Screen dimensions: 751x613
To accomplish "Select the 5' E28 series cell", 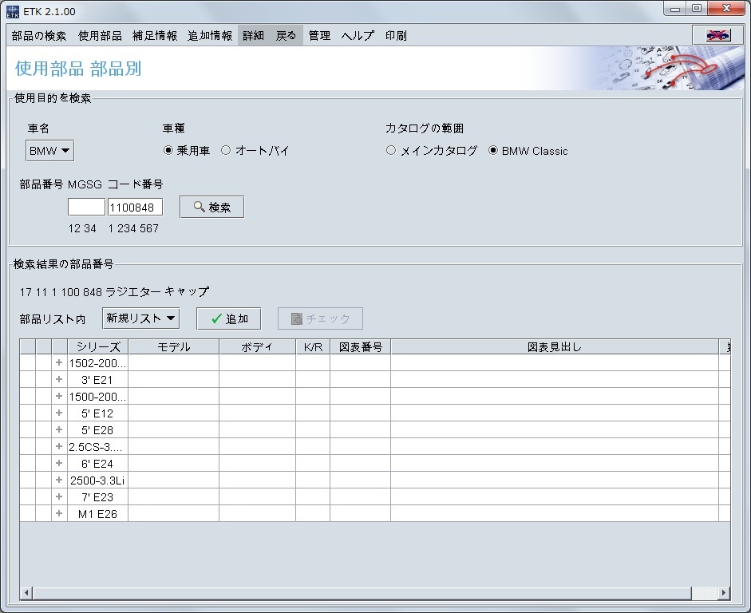I will pyautogui.click(x=97, y=430).
